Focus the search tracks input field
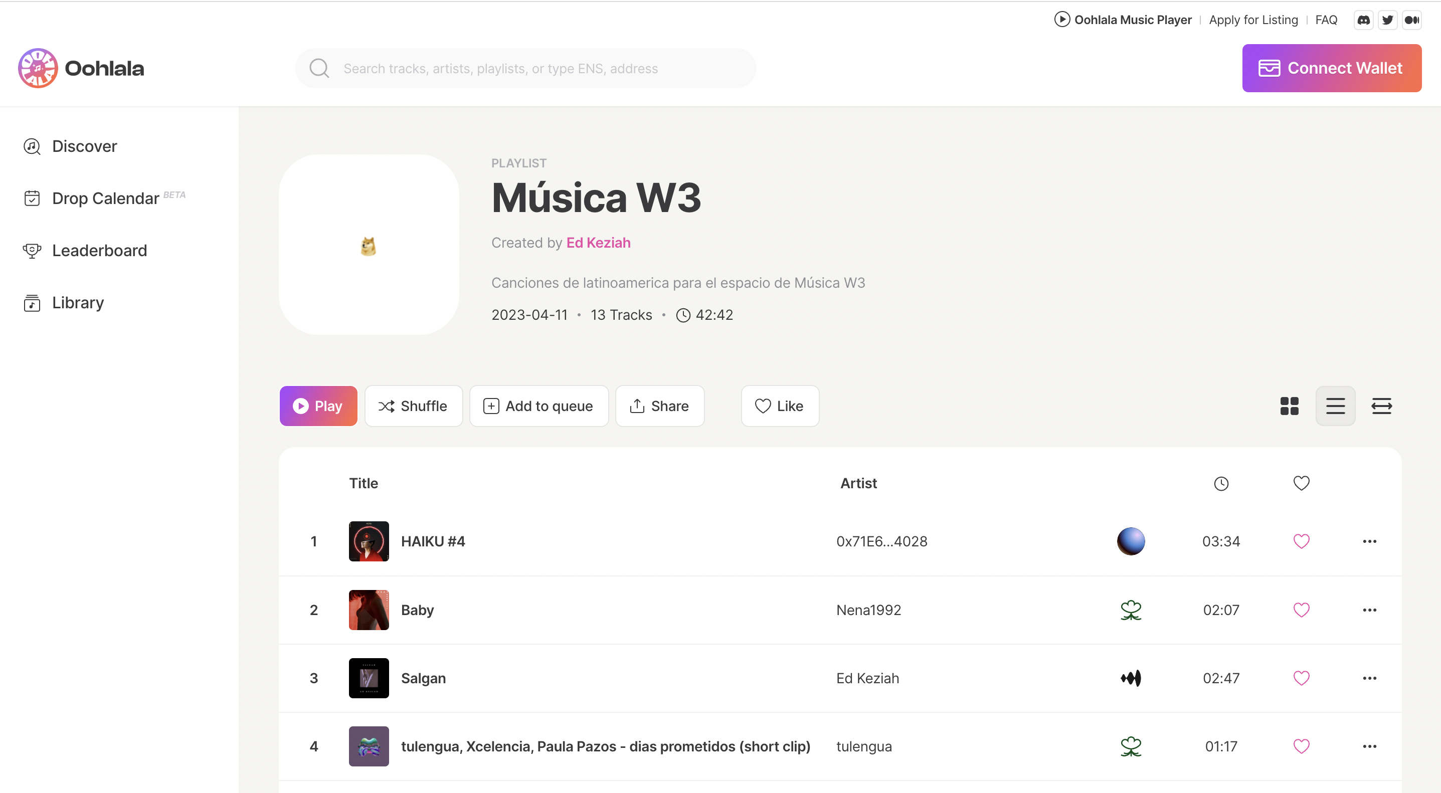 526,68
